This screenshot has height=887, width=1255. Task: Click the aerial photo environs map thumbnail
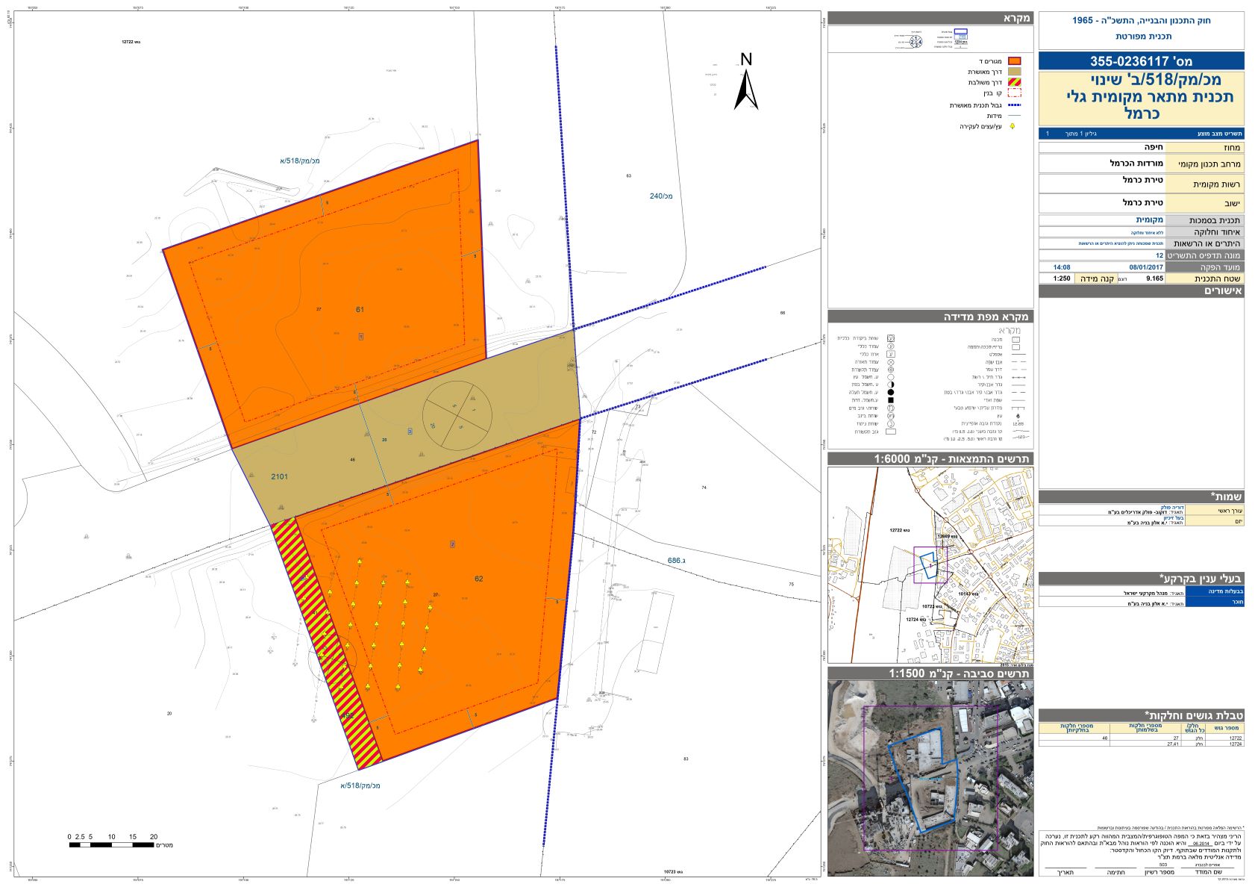coord(930,778)
